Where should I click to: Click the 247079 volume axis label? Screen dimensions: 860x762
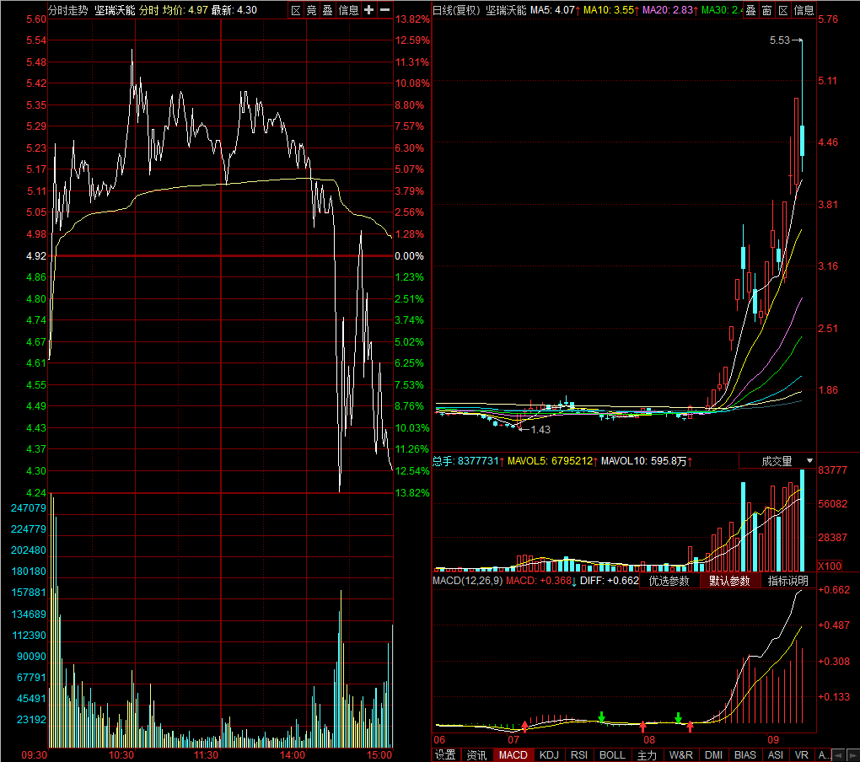(29, 508)
